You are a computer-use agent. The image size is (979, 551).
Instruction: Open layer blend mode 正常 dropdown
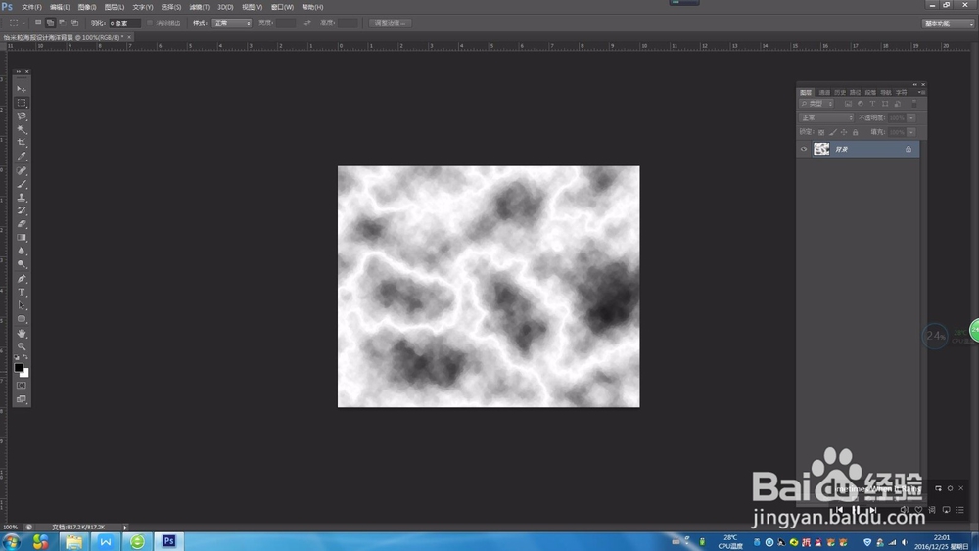[x=826, y=118]
